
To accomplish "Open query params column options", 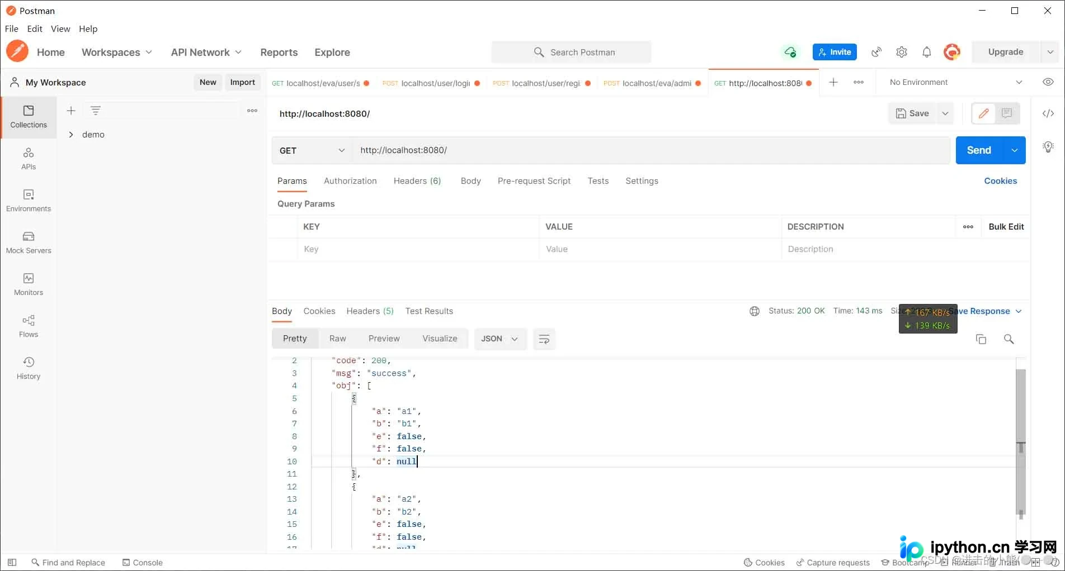I will point(968,227).
